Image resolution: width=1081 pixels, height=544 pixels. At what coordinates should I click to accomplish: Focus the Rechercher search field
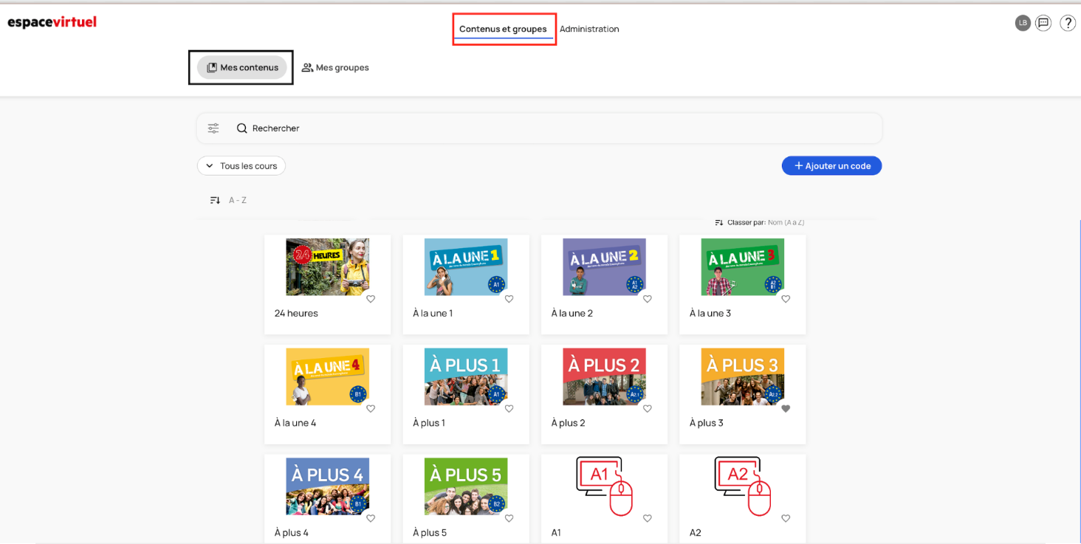539,128
